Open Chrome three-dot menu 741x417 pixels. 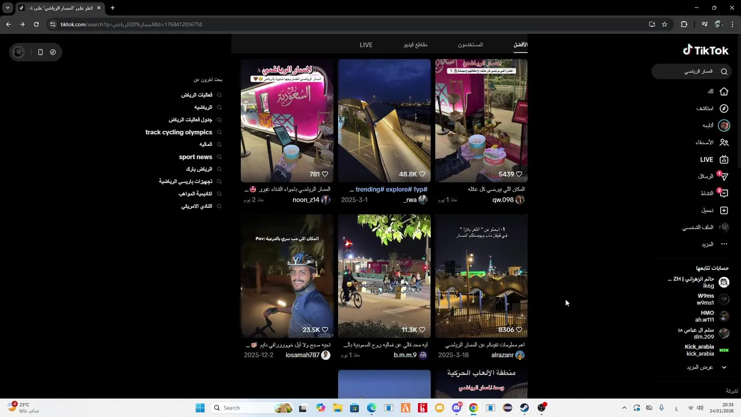click(x=733, y=24)
